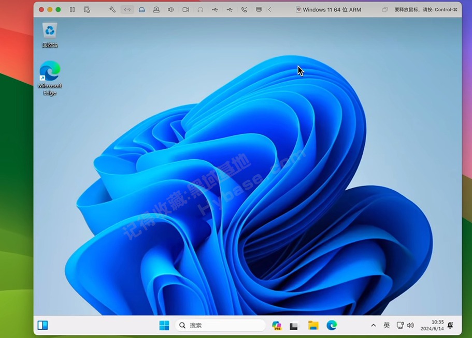472x338 pixels.
Task: Click the window mode icon left of the release-mouse hint
Action: 385,10
